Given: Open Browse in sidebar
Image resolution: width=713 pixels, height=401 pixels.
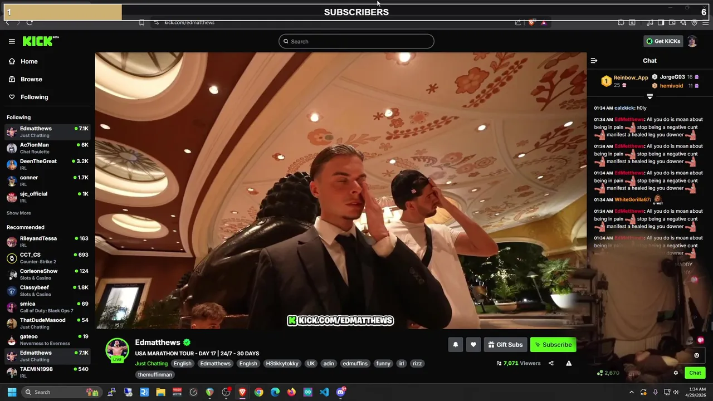Looking at the screenshot, I should [31, 79].
